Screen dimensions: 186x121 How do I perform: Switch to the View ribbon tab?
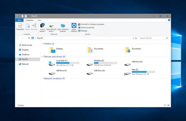point(39,20)
